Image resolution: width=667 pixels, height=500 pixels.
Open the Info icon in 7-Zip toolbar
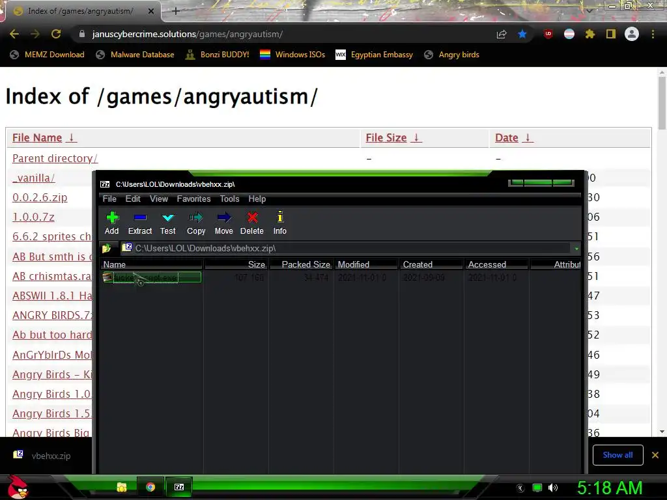[280, 223]
